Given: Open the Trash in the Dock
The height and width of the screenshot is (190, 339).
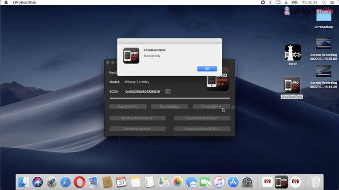Looking at the screenshot, I should click(x=315, y=182).
